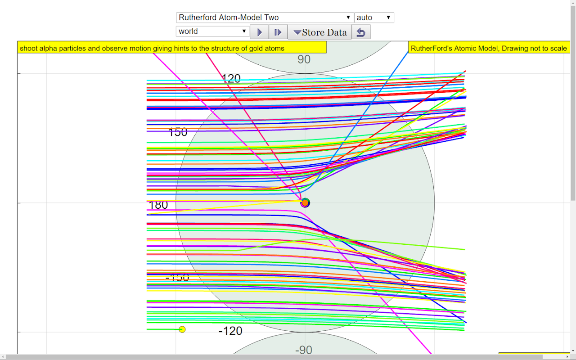
Task: Click the -120 degree angle label
Action: pos(230,331)
